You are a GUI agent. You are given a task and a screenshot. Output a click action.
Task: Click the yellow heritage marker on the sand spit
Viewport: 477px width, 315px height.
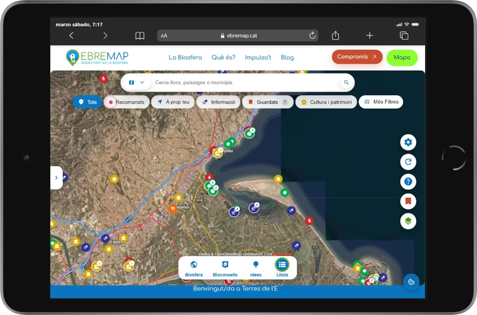(x=278, y=179)
